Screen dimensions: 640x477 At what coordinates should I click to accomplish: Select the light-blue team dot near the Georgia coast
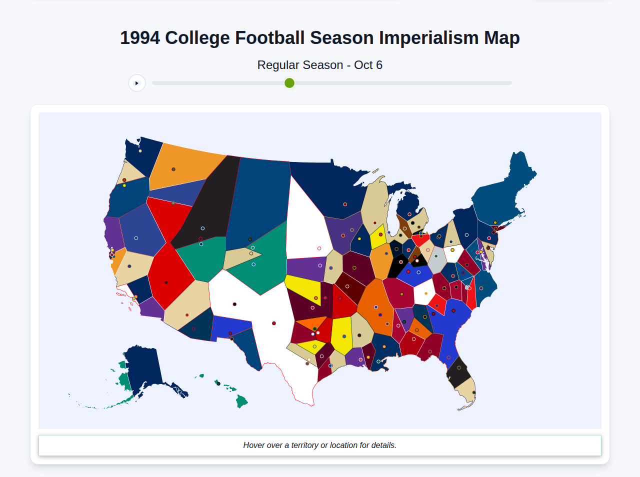(x=467, y=287)
